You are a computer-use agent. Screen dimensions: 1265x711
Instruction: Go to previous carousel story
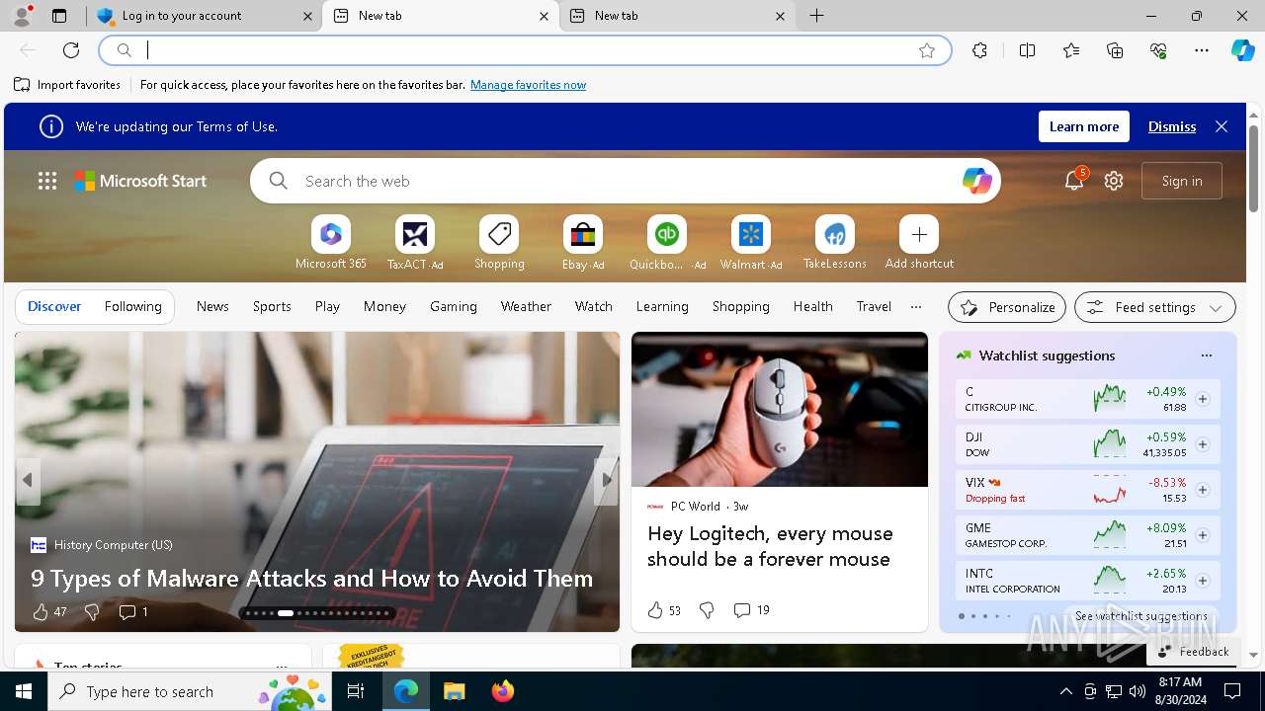pos(28,480)
